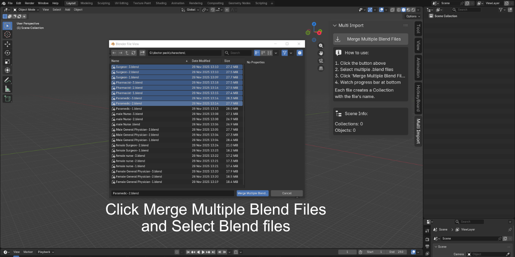Open the Playback dropdown in timeline

pos(45,252)
